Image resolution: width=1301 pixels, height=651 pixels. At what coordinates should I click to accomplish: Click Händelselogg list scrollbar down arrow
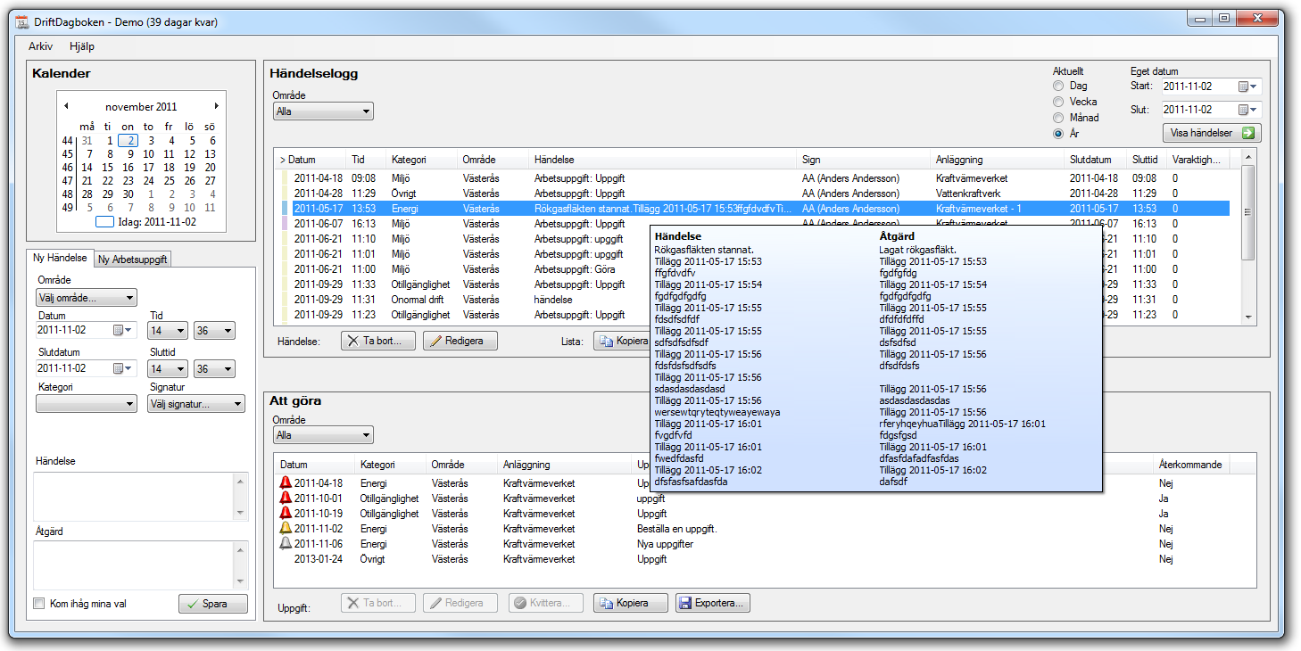(1247, 317)
